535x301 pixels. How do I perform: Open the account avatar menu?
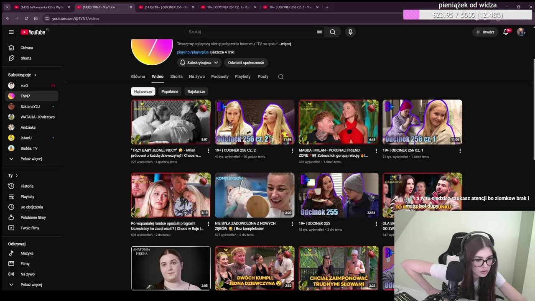[x=521, y=32]
